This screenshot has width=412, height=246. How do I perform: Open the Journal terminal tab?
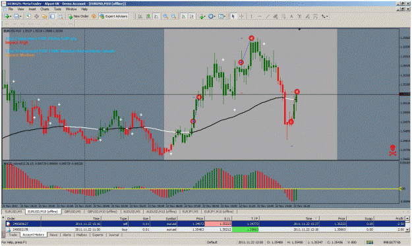point(114,235)
